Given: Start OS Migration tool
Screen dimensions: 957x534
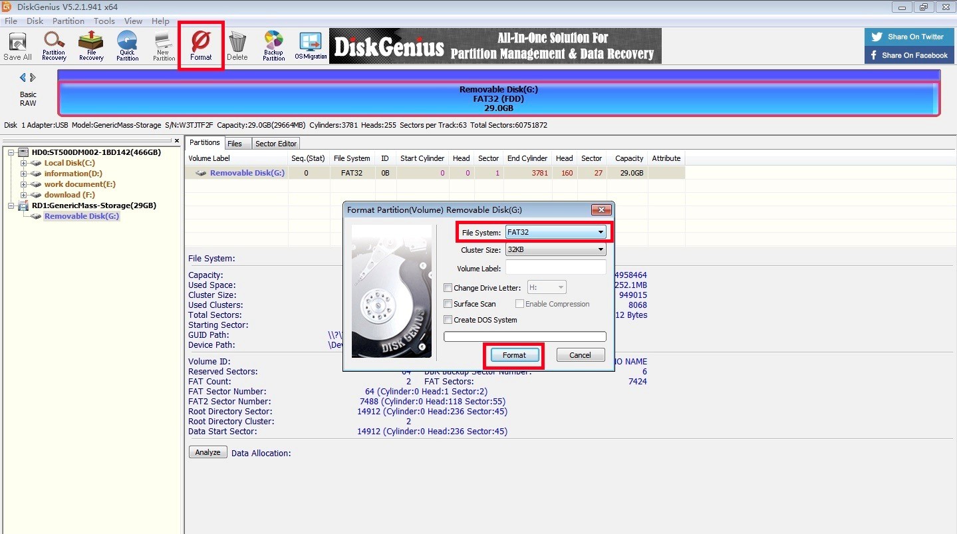Looking at the screenshot, I should click(x=311, y=46).
